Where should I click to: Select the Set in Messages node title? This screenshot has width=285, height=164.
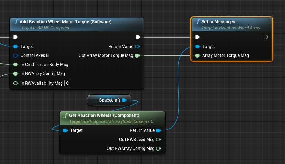pyautogui.click(x=218, y=22)
